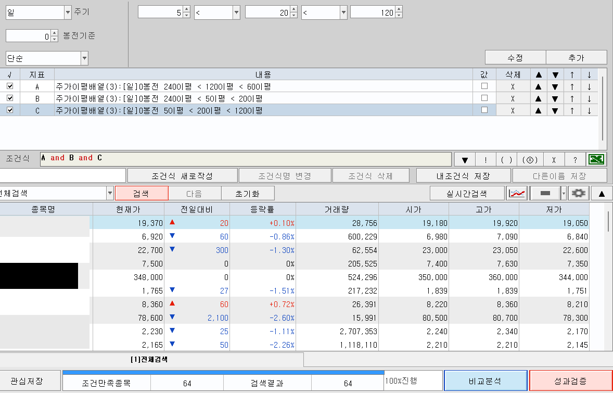Click 조건식 새로작성 to start a new formula
613x393 pixels.
(183, 175)
